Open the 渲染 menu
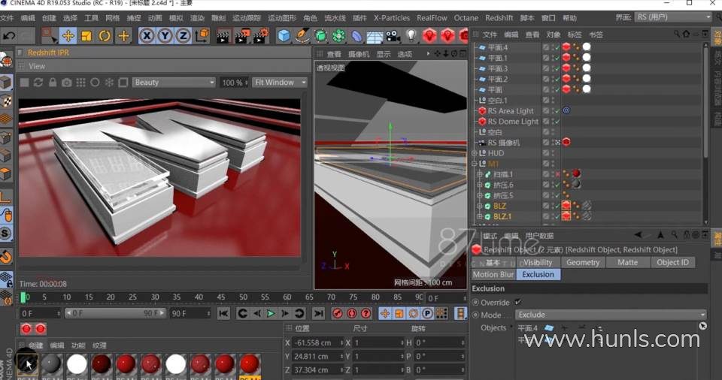The height and width of the screenshot is (380, 722). point(197,18)
